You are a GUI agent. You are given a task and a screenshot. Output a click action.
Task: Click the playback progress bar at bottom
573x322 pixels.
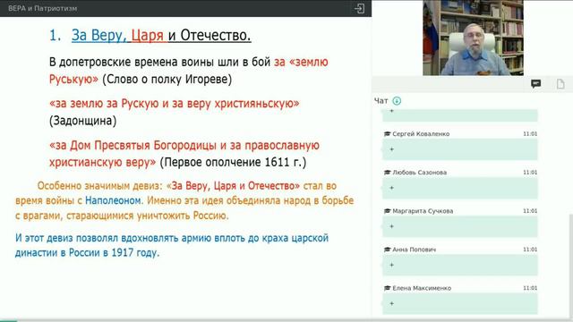coord(286,320)
